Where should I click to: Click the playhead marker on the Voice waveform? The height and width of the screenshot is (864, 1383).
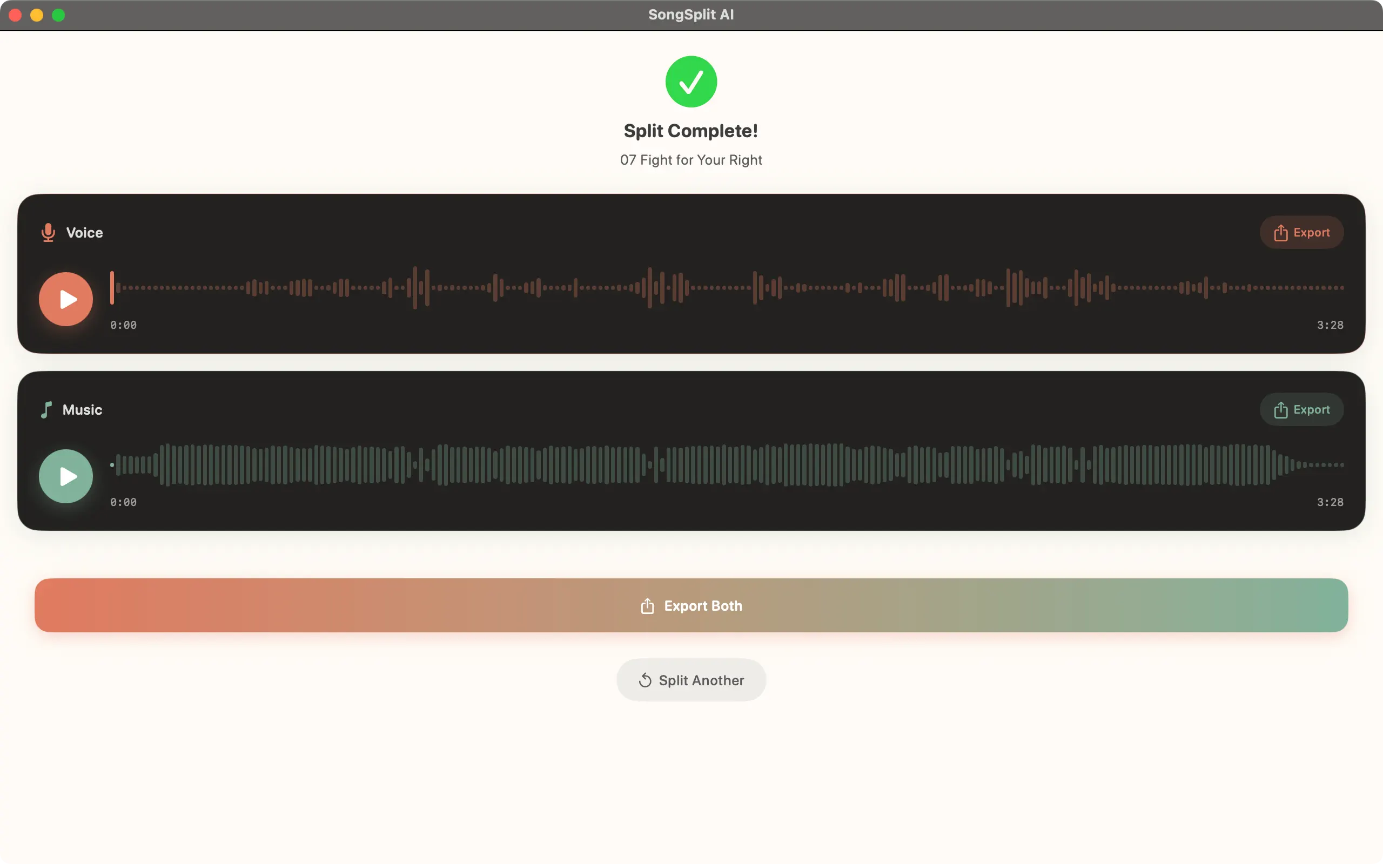(x=112, y=288)
